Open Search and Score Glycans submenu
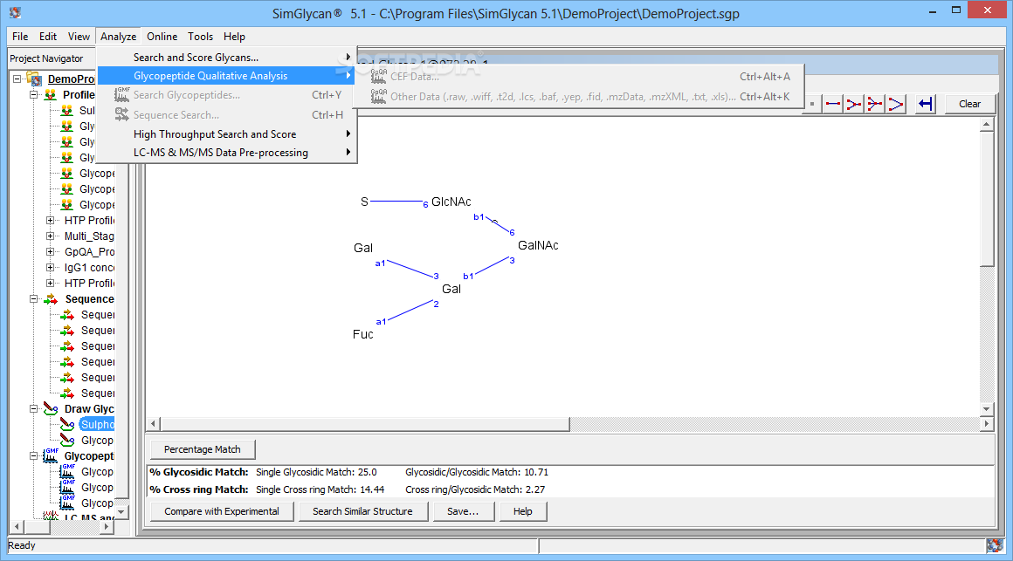This screenshot has width=1013, height=561. click(226, 58)
